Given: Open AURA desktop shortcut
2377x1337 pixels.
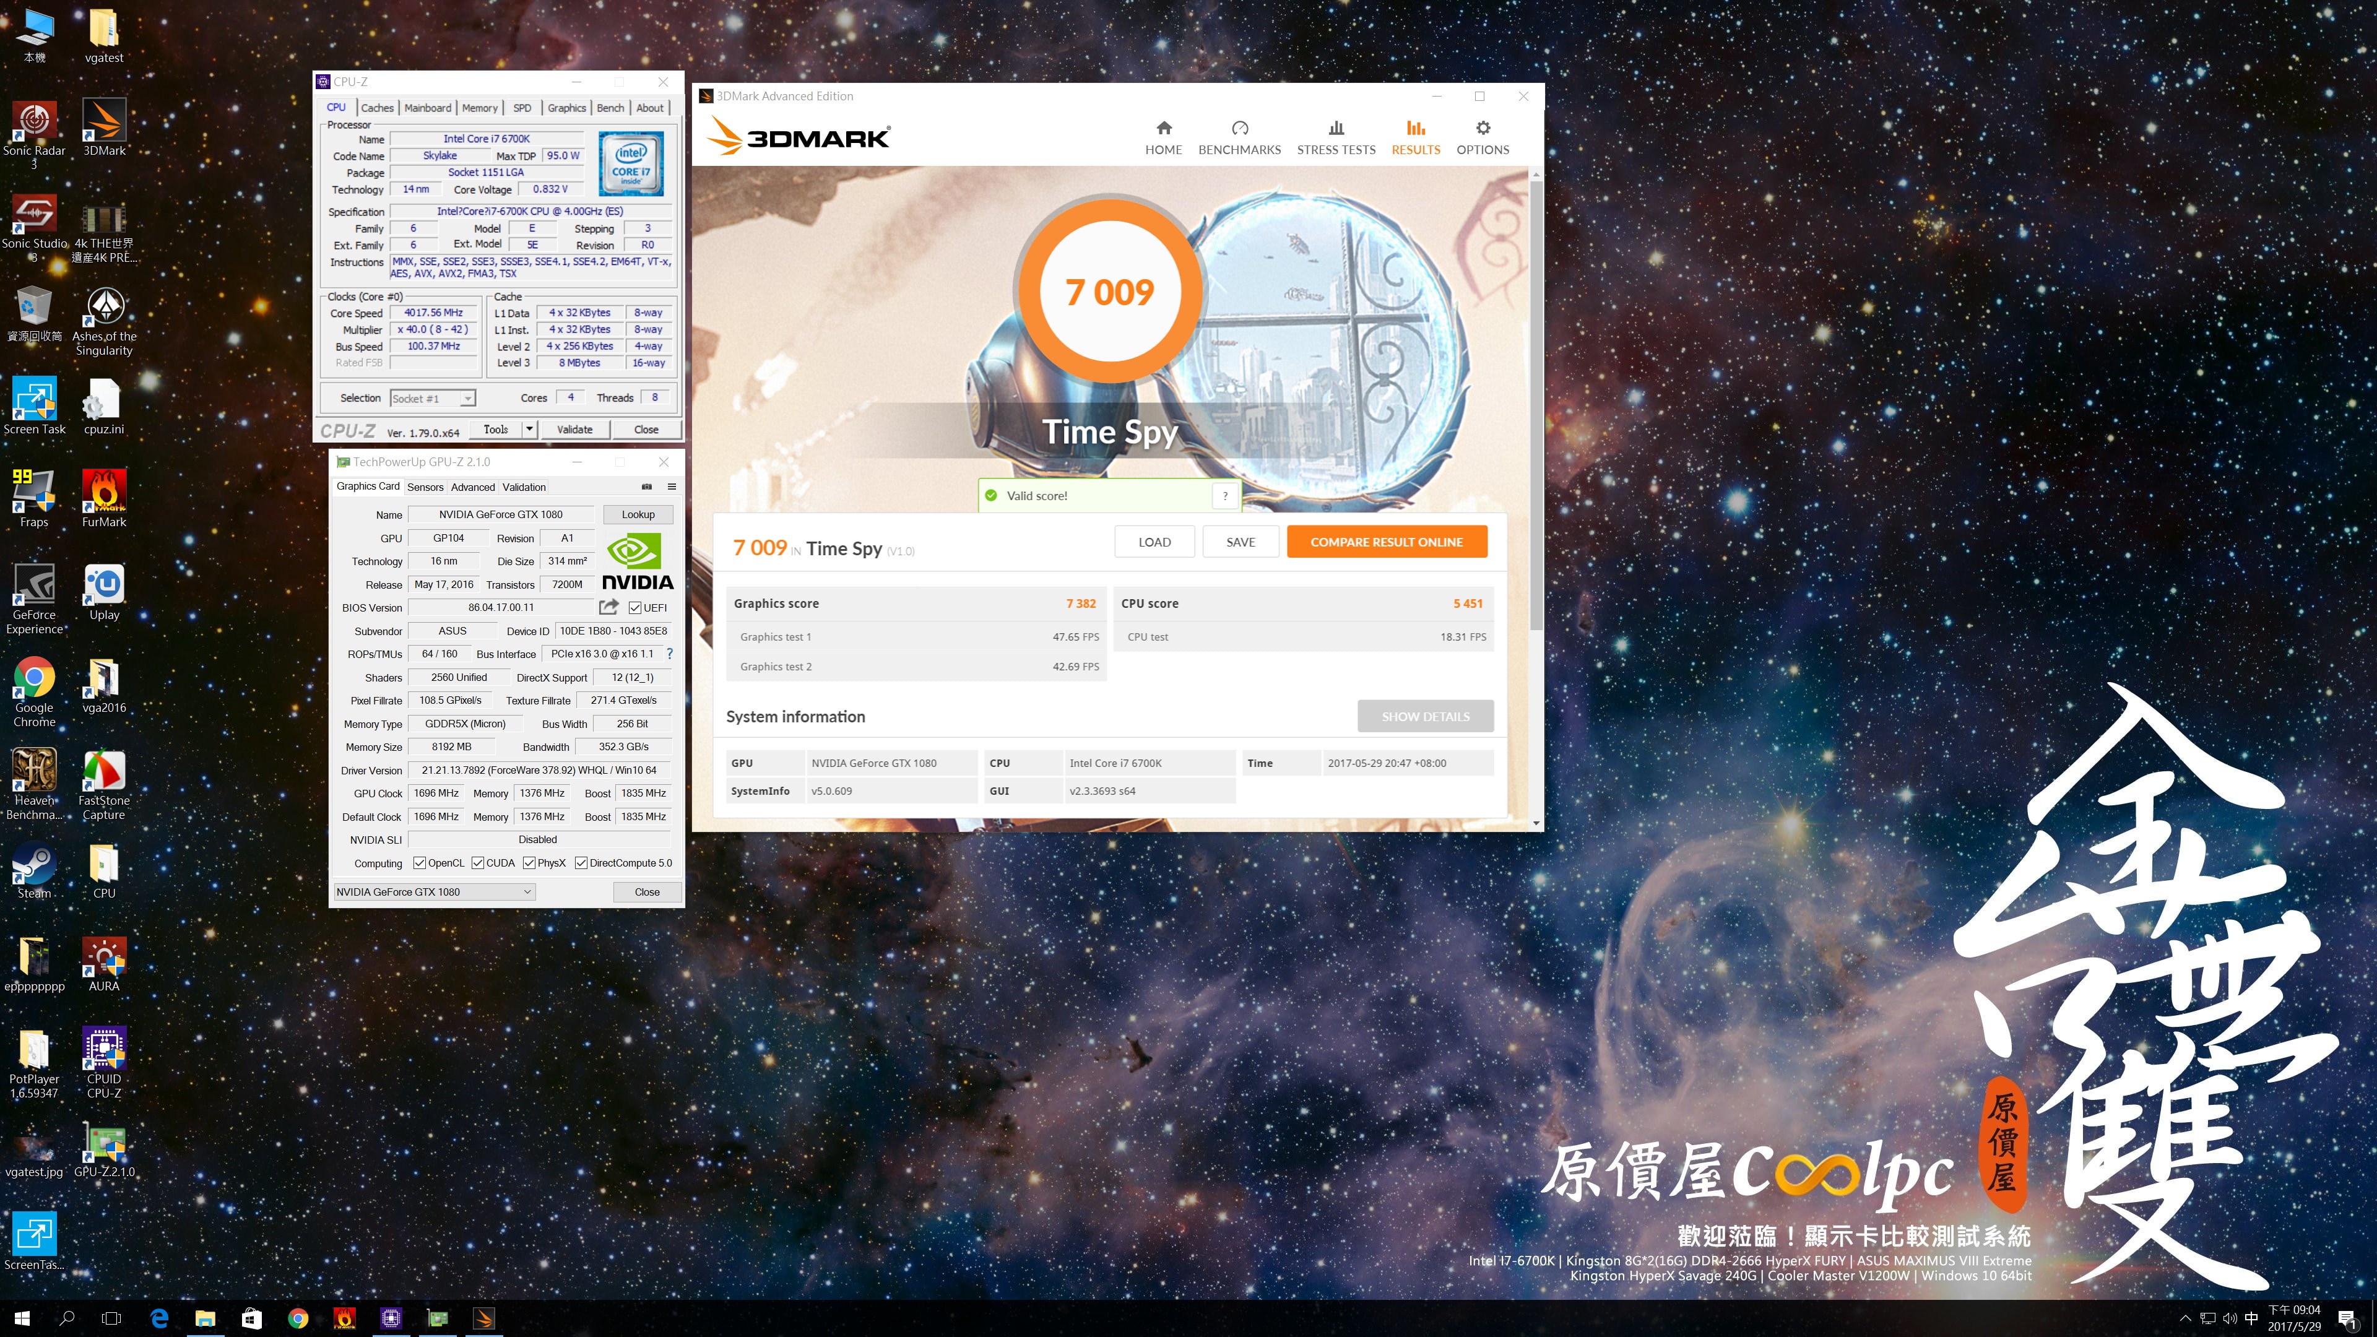Looking at the screenshot, I should pyautogui.click(x=104, y=964).
